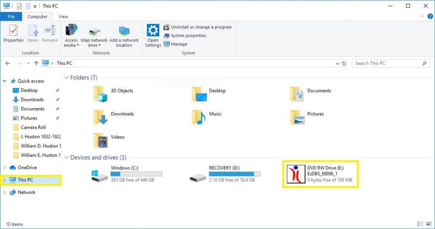
Task: Collapse the ribbon with the chevron
Action: 422,17
